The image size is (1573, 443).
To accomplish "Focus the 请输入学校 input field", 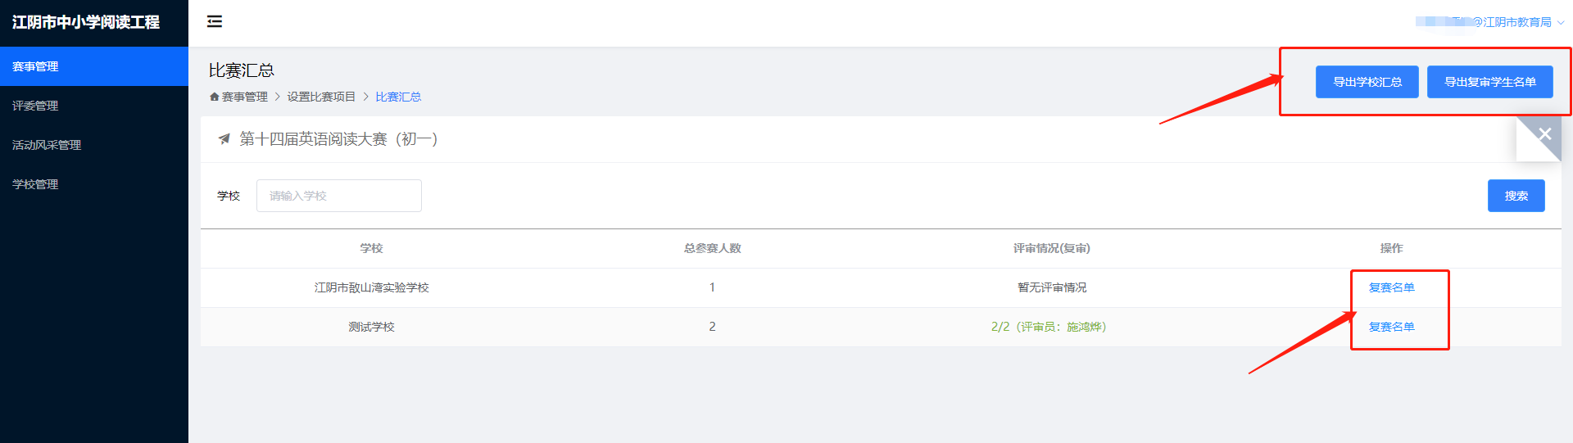I will 338,196.
